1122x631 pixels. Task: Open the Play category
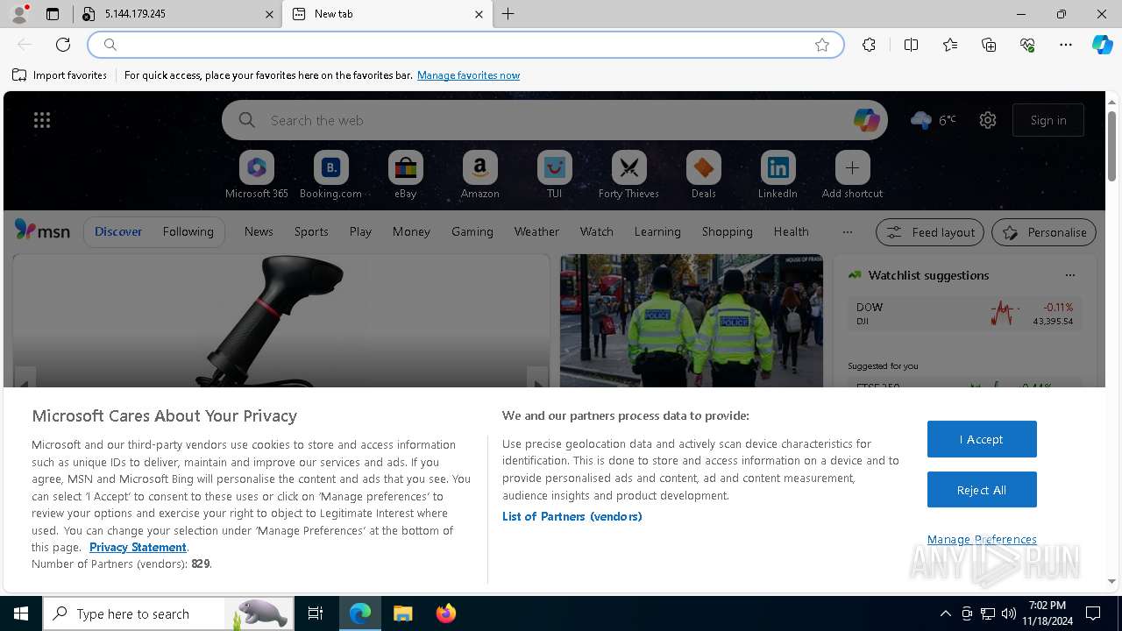pos(360,231)
